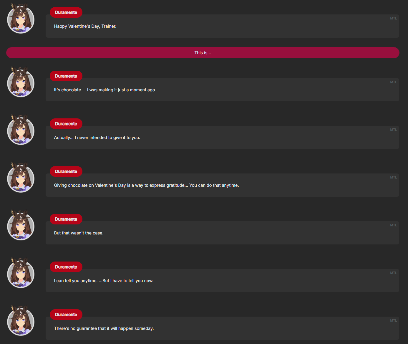Click the Duramente tag above "Giving chocolate on Valentine's"

coord(66,171)
